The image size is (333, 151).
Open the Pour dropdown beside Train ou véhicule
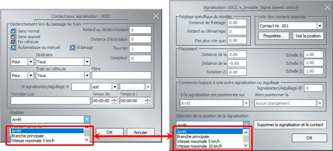tap(31, 75)
